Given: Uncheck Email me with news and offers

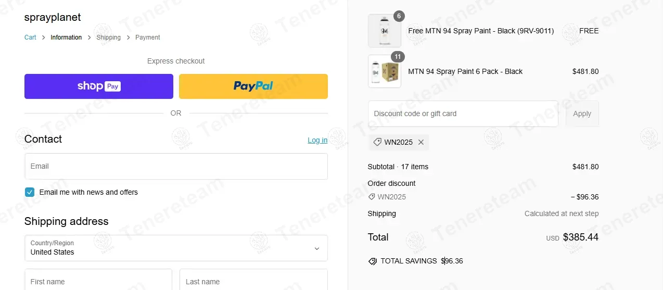Looking at the screenshot, I should click(30, 192).
